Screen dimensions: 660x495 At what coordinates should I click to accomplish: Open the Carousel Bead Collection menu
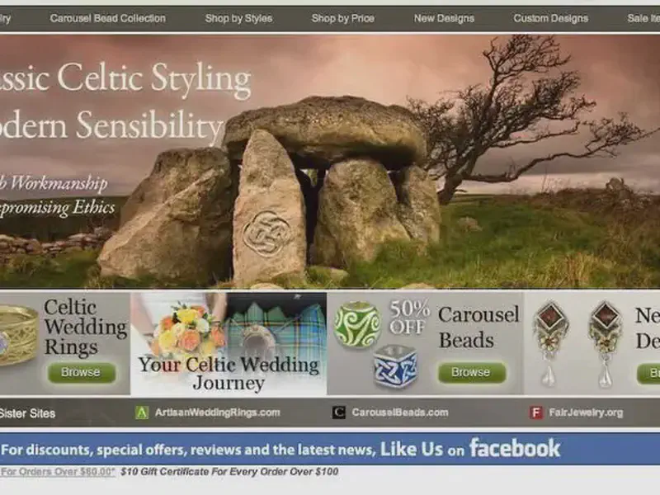[108, 18]
